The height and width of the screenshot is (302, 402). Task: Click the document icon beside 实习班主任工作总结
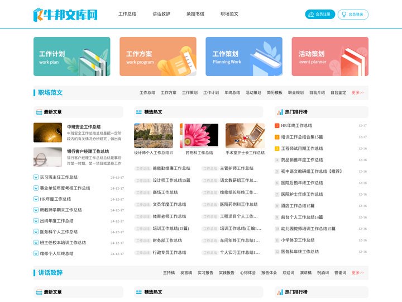coord(36,177)
